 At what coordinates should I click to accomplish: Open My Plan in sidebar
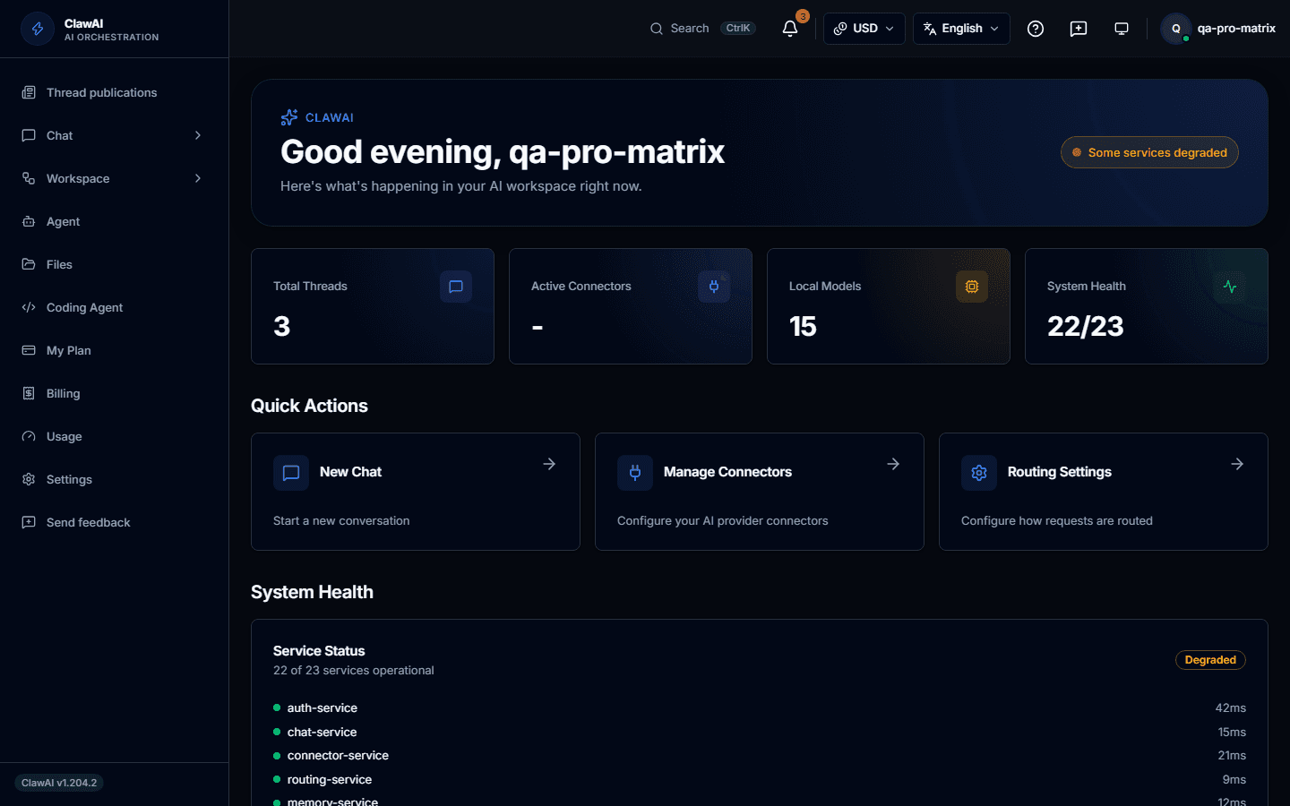pyautogui.click(x=115, y=350)
